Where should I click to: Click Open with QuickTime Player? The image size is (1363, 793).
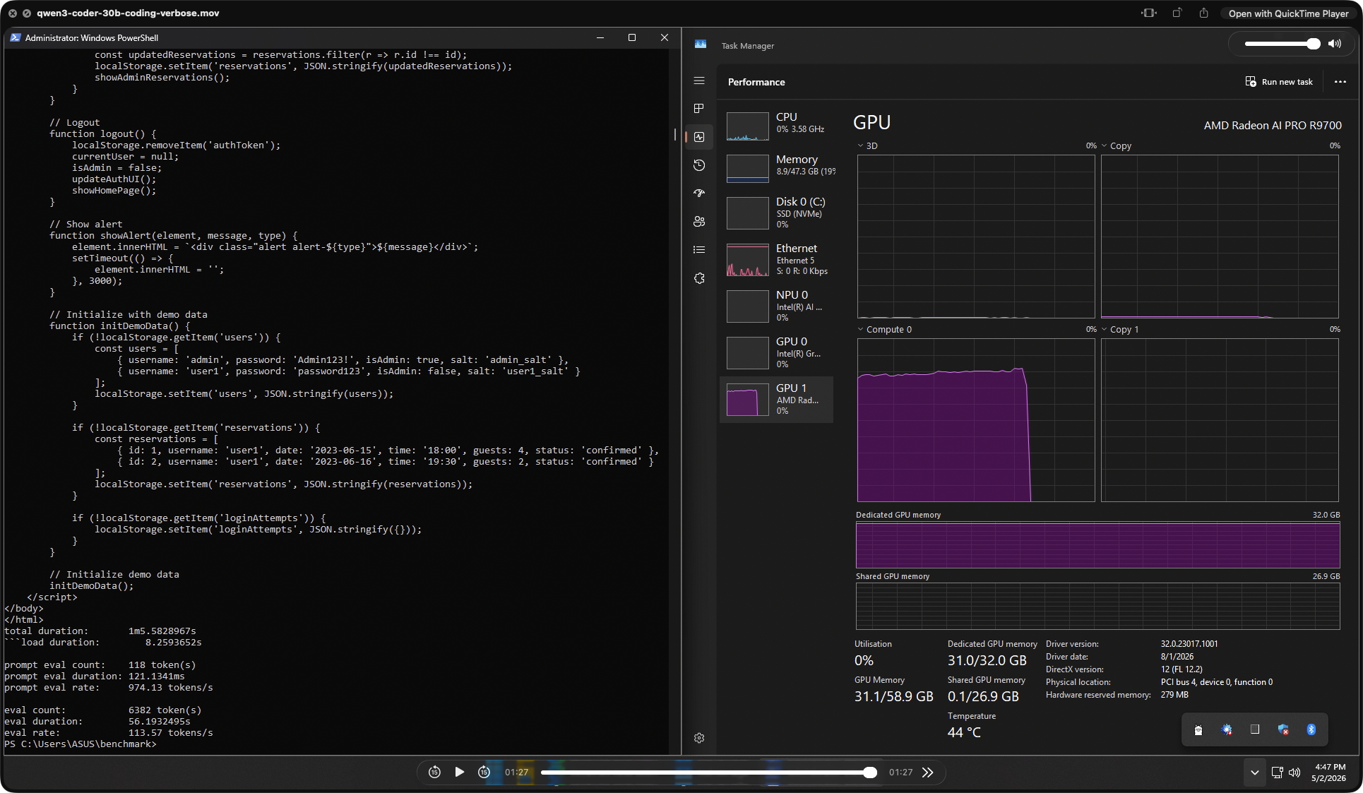pyautogui.click(x=1287, y=13)
